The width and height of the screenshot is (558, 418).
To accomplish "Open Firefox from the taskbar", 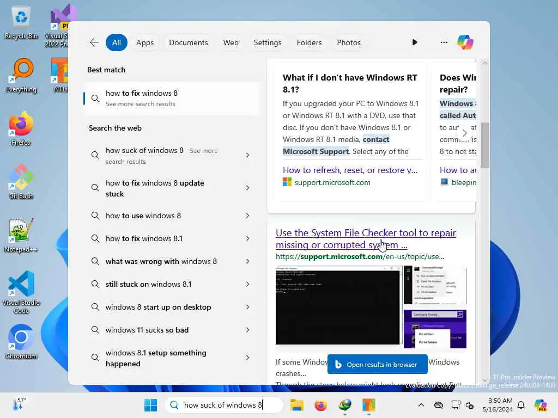I will (x=320, y=405).
